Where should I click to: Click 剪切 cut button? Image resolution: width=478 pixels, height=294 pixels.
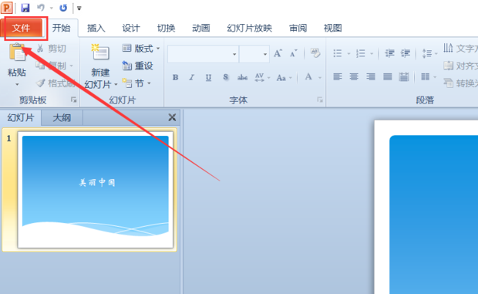pyautogui.click(x=51, y=49)
